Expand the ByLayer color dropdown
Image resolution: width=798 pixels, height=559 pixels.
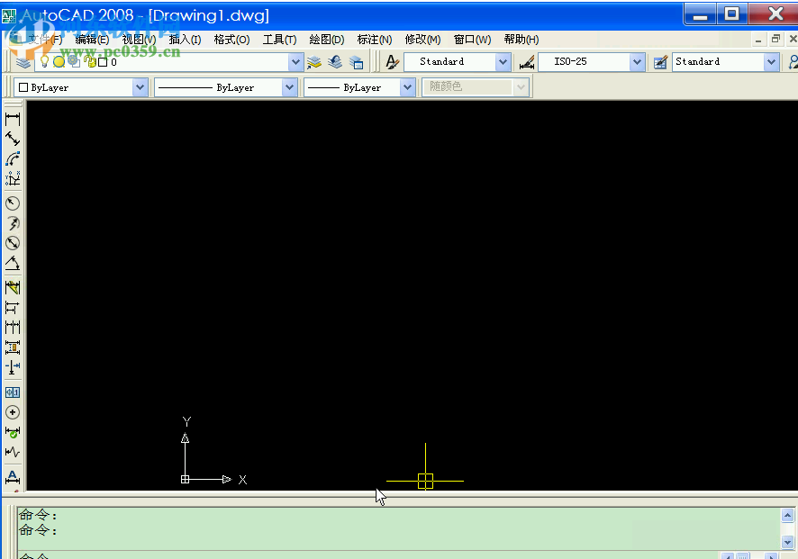point(140,87)
